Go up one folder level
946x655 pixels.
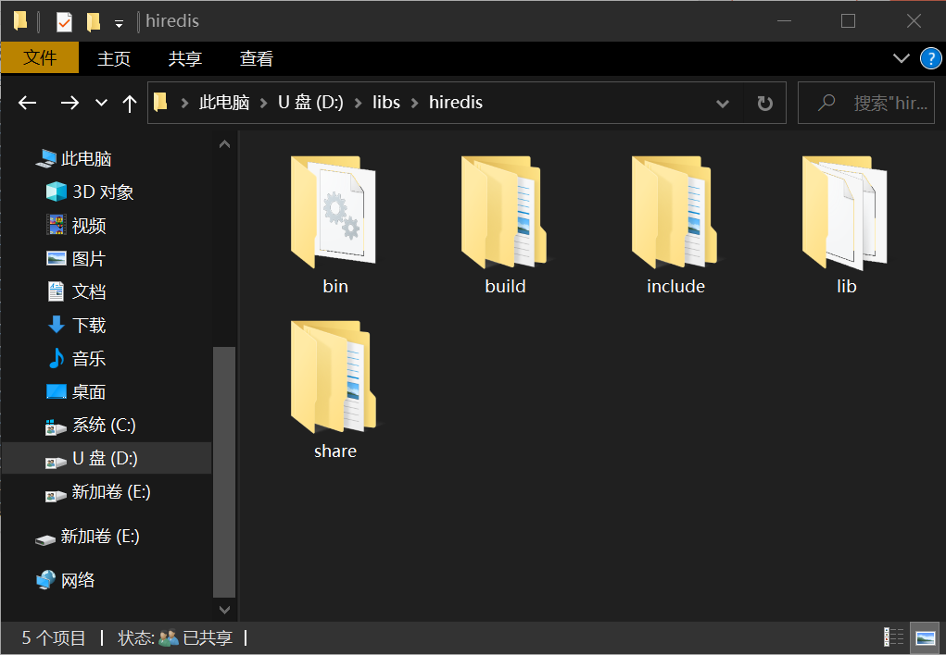[130, 103]
